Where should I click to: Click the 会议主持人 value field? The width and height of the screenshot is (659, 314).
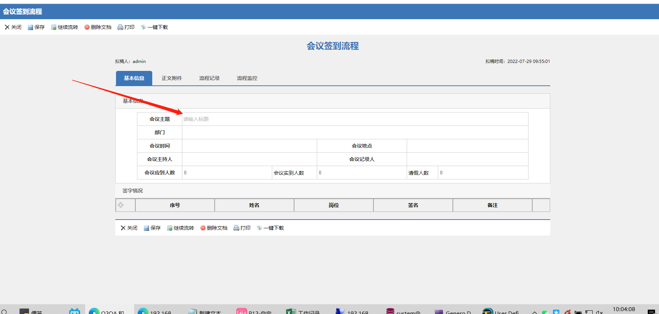pyautogui.click(x=249, y=159)
